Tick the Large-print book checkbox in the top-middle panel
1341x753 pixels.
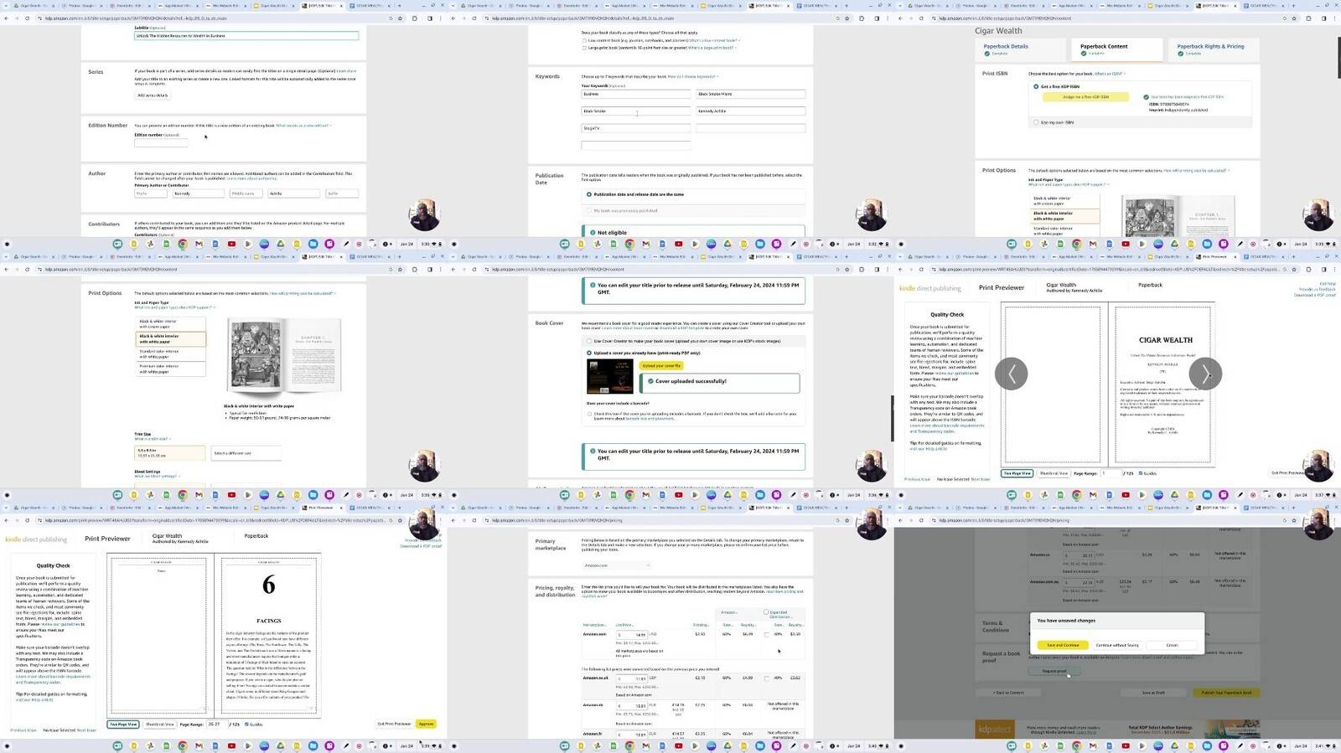point(584,48)
